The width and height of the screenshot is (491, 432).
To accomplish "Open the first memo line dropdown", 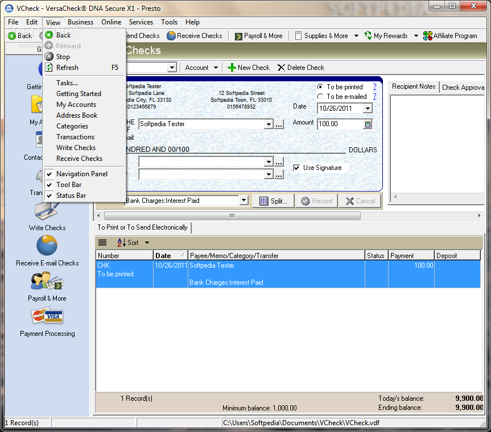I will tap(269, 162).
